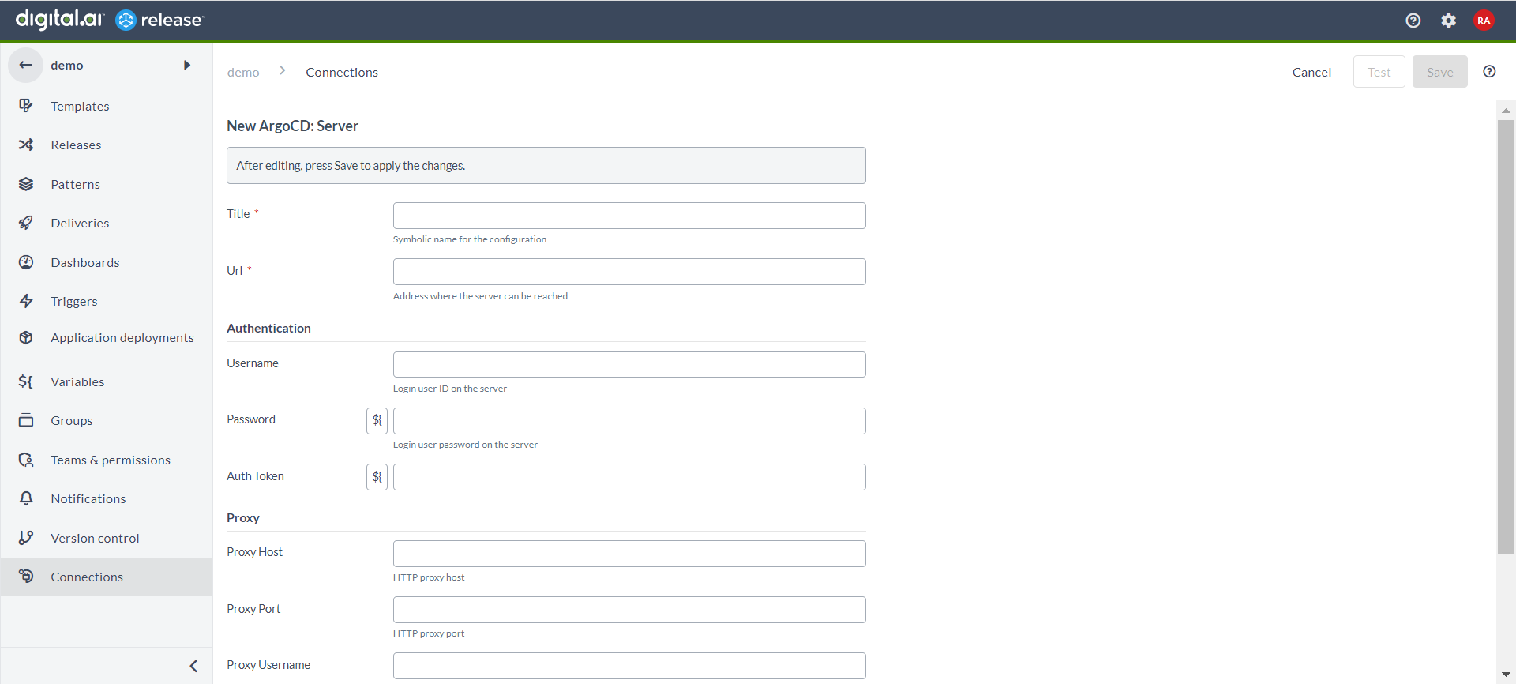
Task: Click the digital.ai release logo
Action: click(x=110, y=20)
